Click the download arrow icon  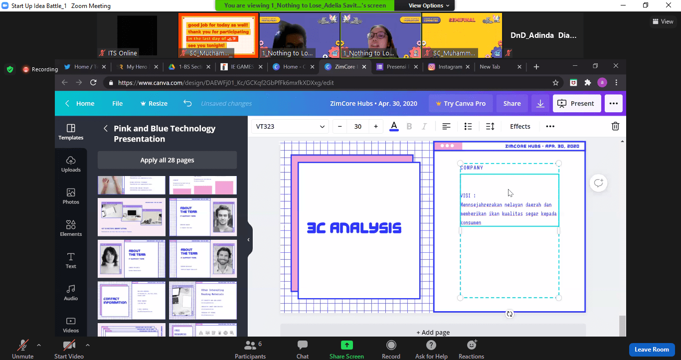coord(540,103)
